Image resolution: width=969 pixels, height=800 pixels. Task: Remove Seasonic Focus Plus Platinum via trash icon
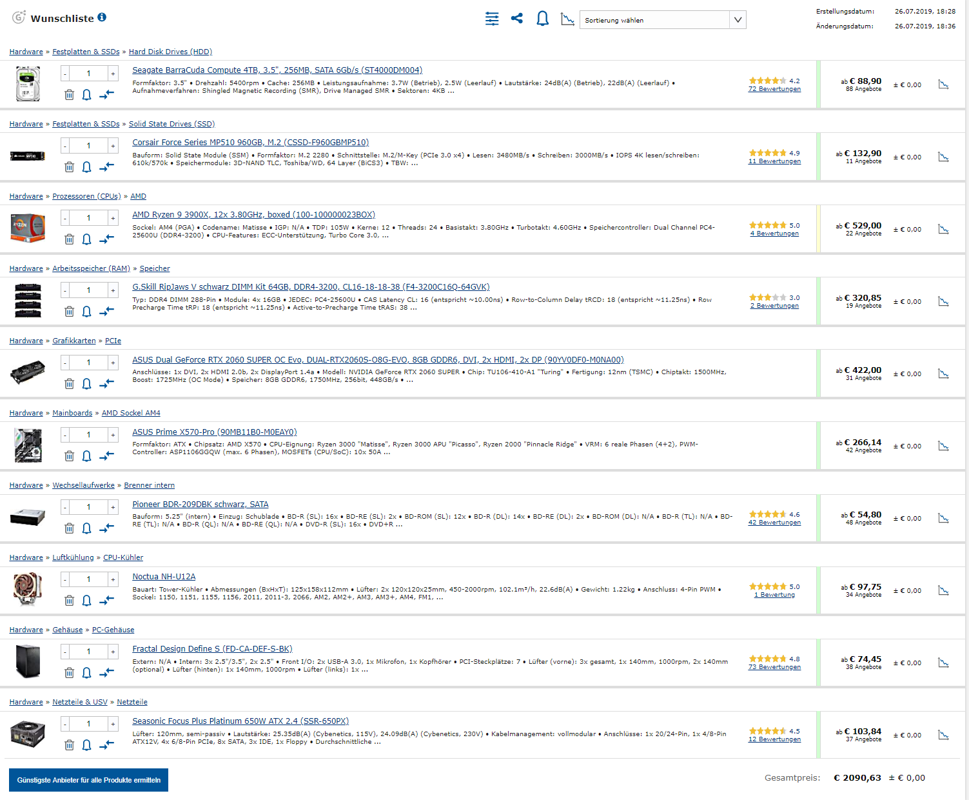(69, 745)
